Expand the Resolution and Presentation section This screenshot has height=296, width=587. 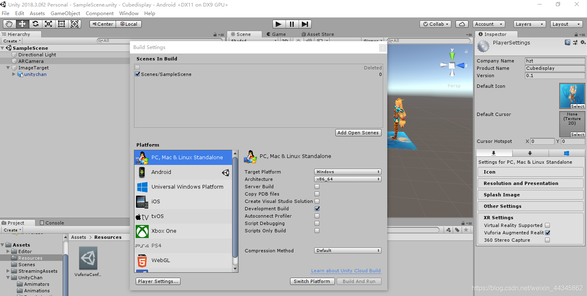(x=530, y=183)
